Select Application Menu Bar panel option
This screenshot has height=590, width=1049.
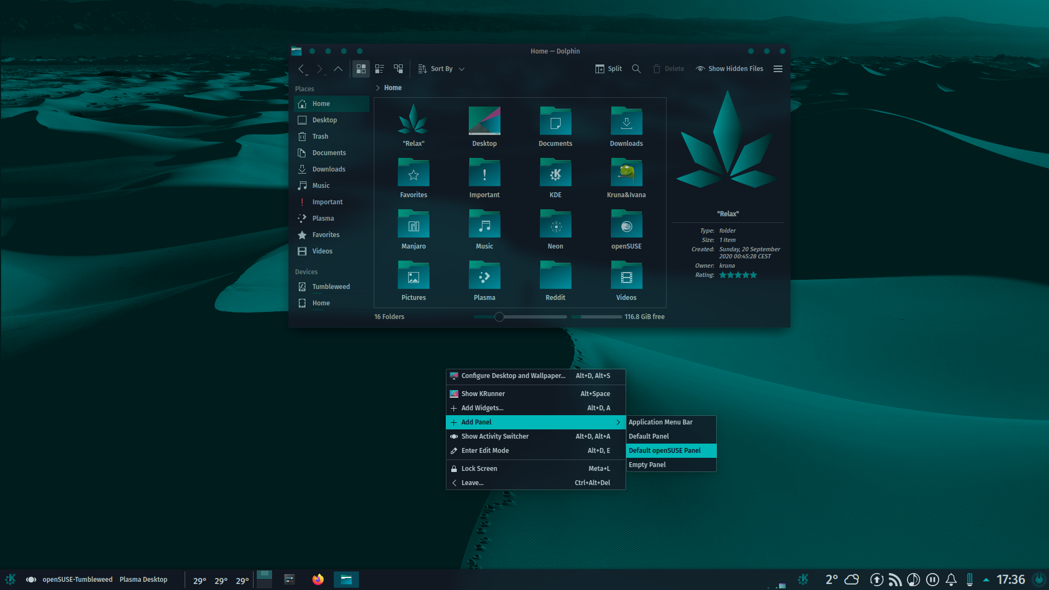tap(671, 422)
